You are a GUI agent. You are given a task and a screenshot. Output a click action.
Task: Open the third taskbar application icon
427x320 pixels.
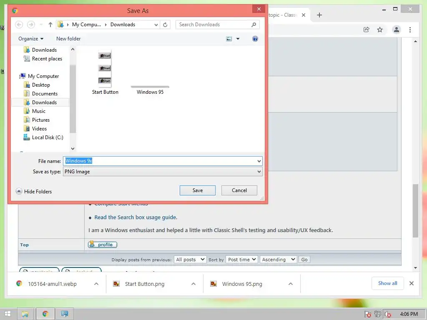point(65,314)
